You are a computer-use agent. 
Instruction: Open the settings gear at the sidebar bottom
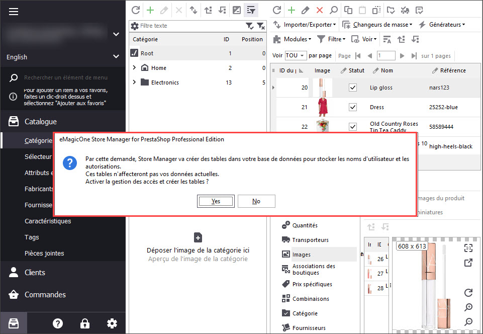pos(112,323)
